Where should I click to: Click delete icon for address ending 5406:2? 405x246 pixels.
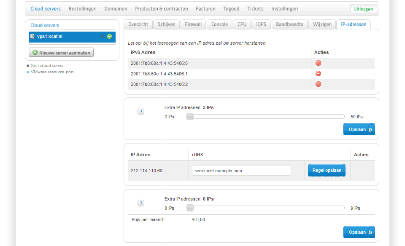(x=318, y=84)
